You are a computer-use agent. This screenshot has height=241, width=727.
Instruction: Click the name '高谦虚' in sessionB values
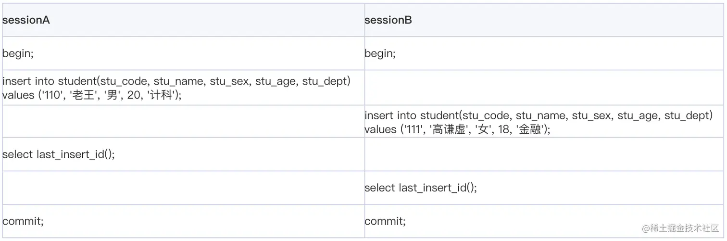[451, 129]
